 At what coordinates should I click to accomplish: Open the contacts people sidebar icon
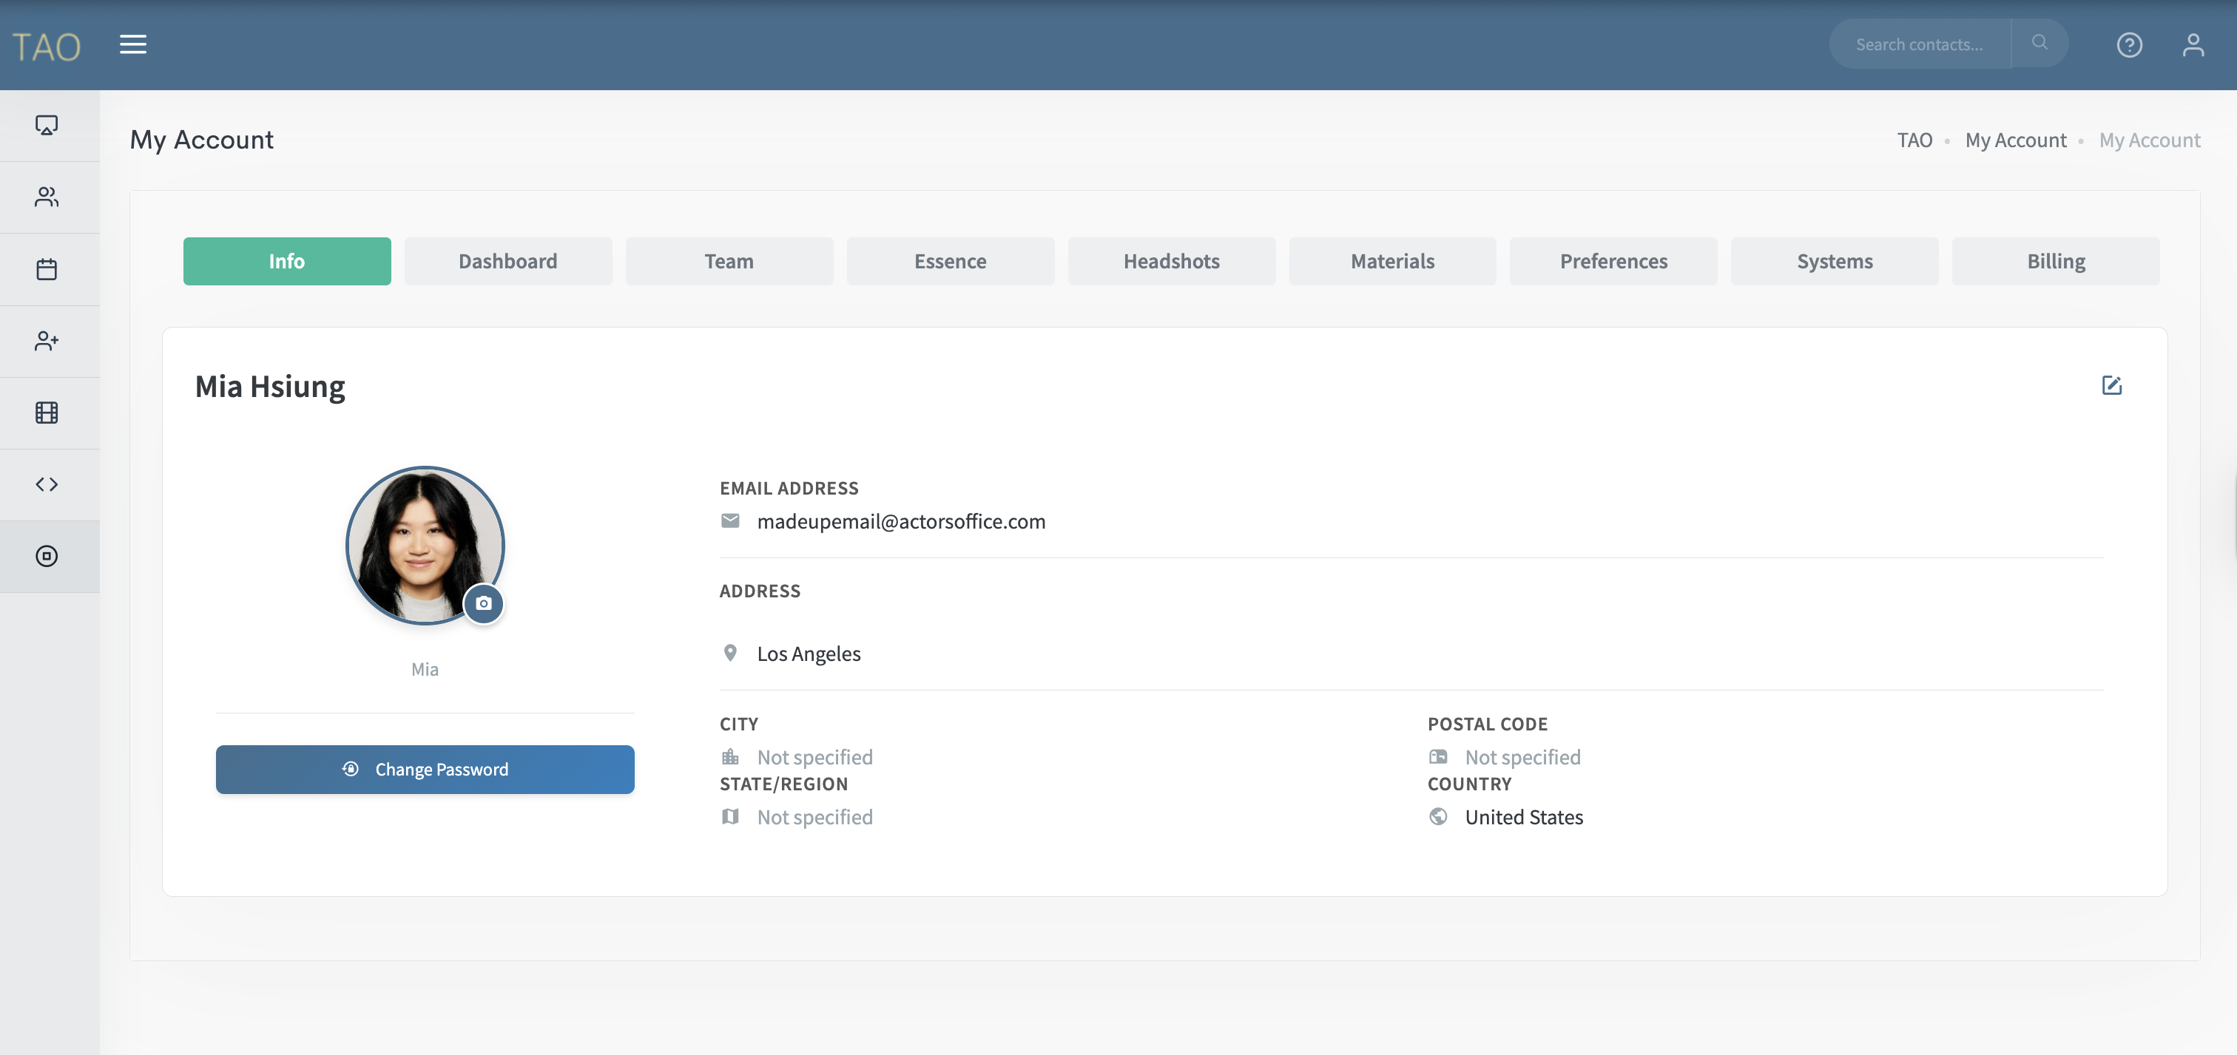[x=47, y=197]
